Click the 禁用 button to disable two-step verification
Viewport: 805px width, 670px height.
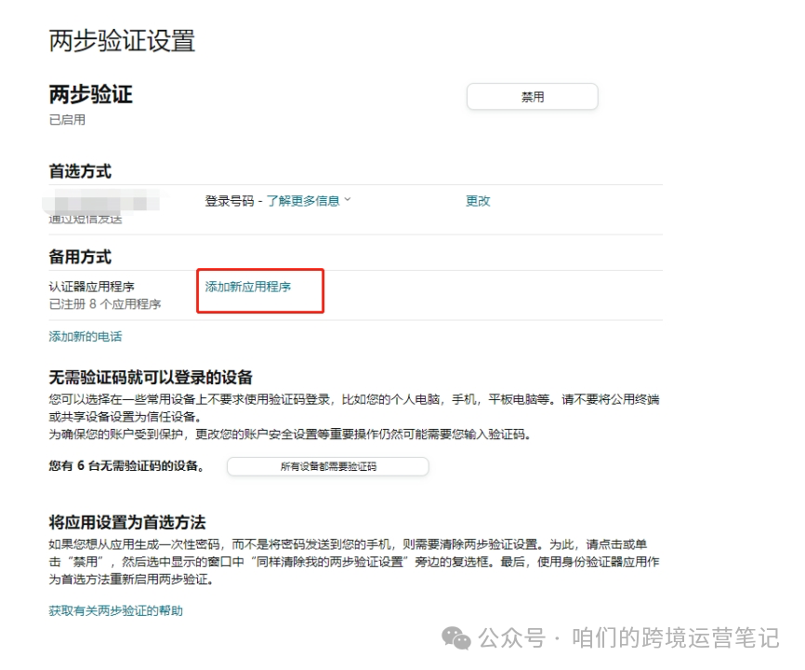click(x=532, y=96)
